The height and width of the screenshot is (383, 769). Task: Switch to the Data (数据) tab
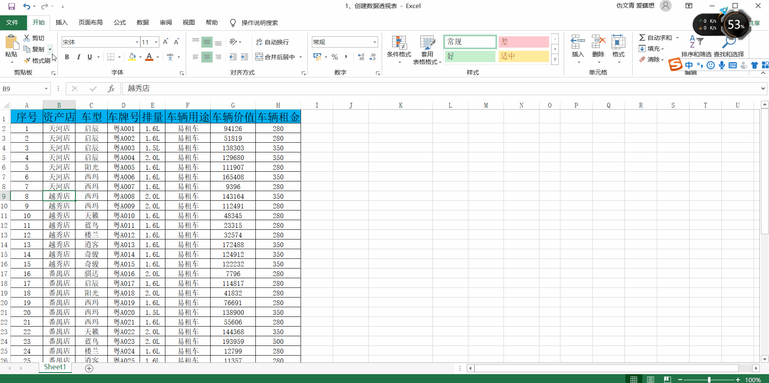pos(143,23)
